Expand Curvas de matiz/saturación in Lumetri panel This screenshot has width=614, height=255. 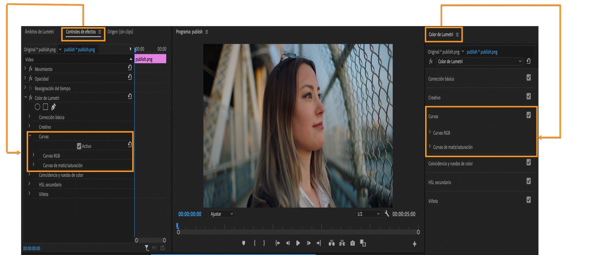(x=430, y=146)
